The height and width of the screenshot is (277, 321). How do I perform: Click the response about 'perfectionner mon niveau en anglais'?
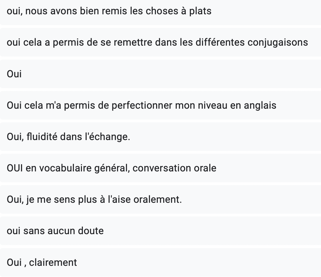tap(160, 105)
